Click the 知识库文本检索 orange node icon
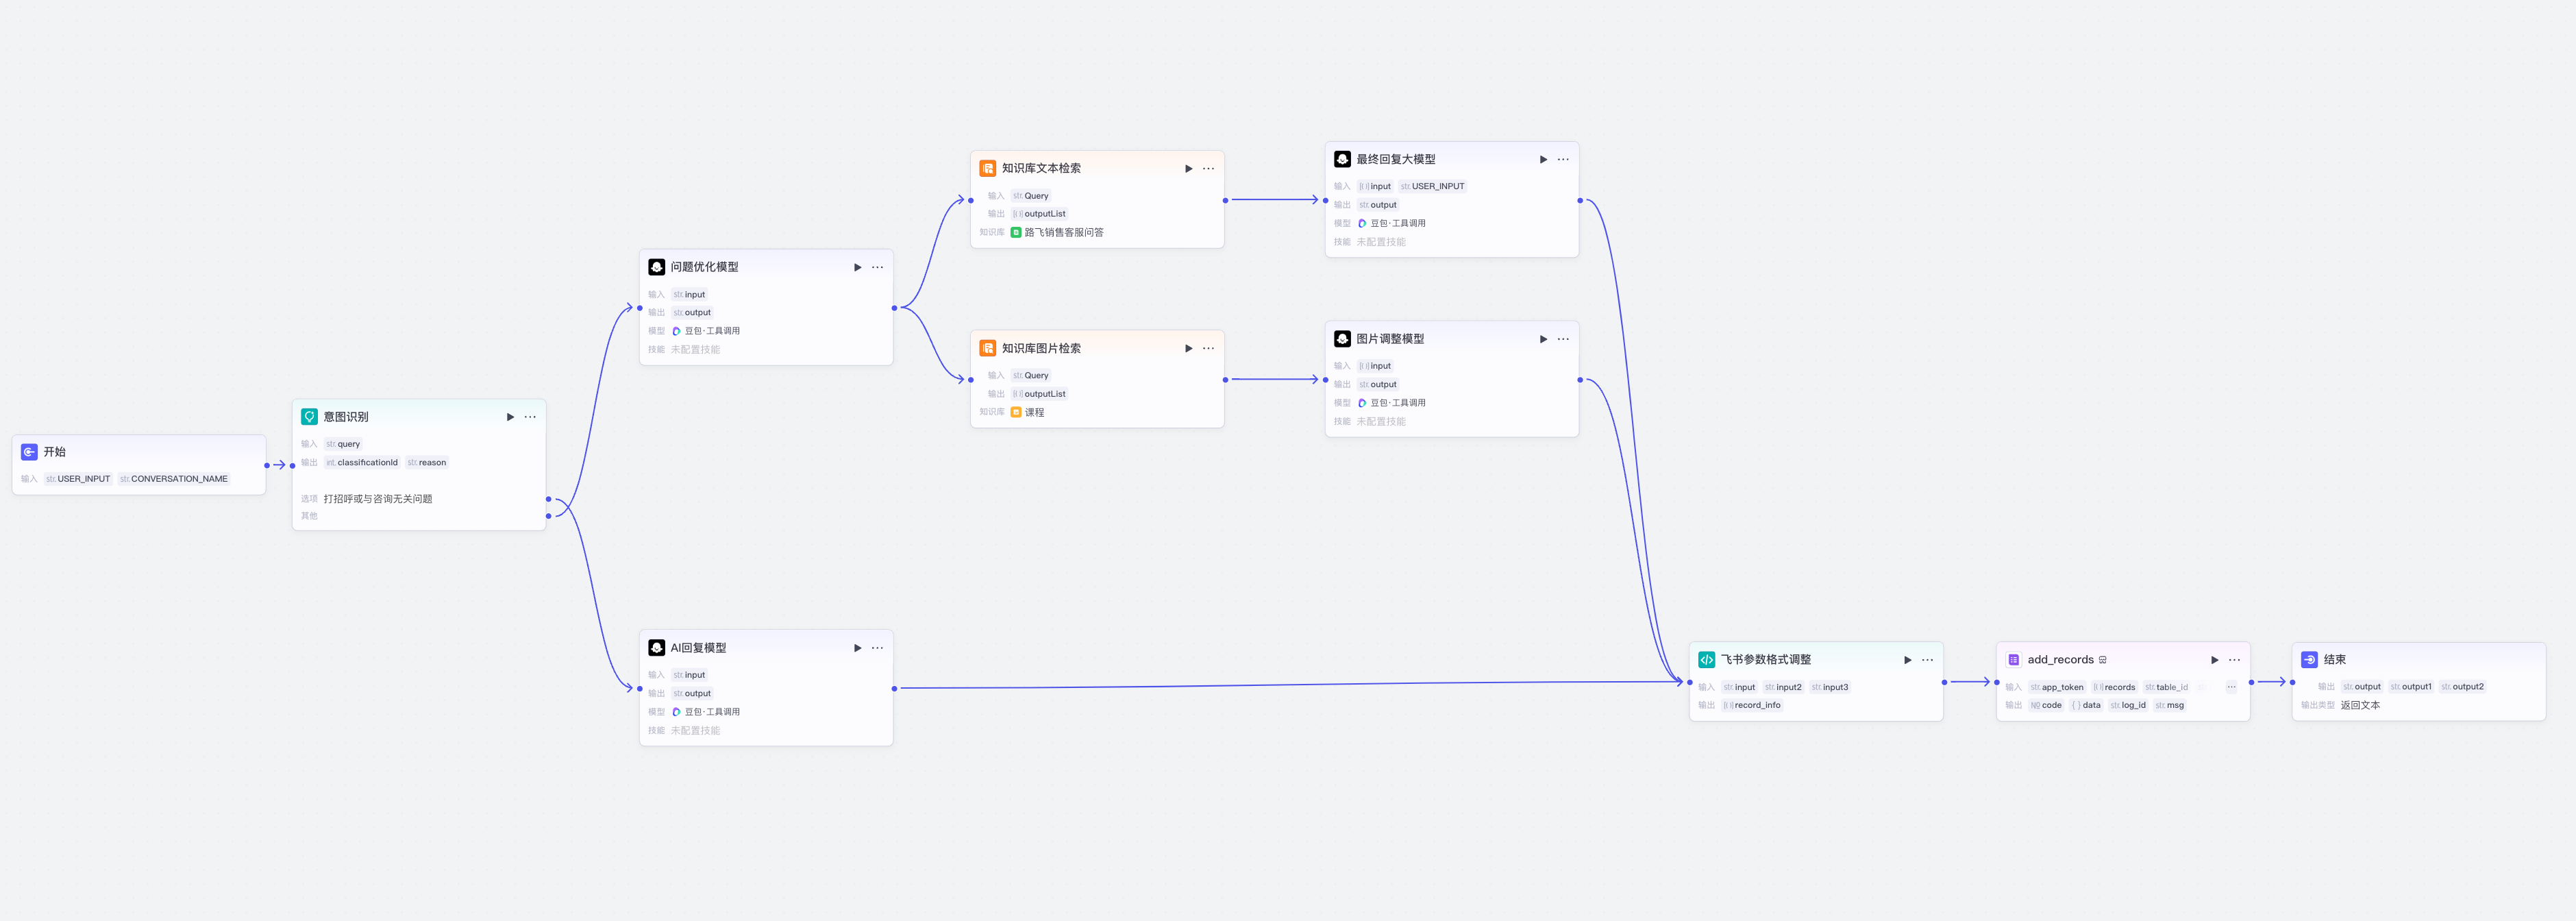The height and width of the screenshot is (921, 2576). [x=987, y=168]
